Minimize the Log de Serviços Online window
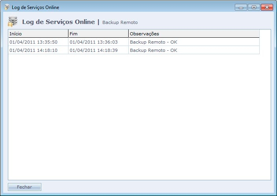The height and width of the screenshot is (196, 277). click(241, 7)
